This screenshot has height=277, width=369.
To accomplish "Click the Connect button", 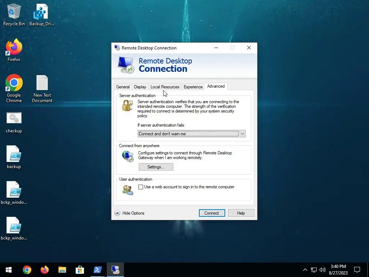I will [x=212, y=213].
